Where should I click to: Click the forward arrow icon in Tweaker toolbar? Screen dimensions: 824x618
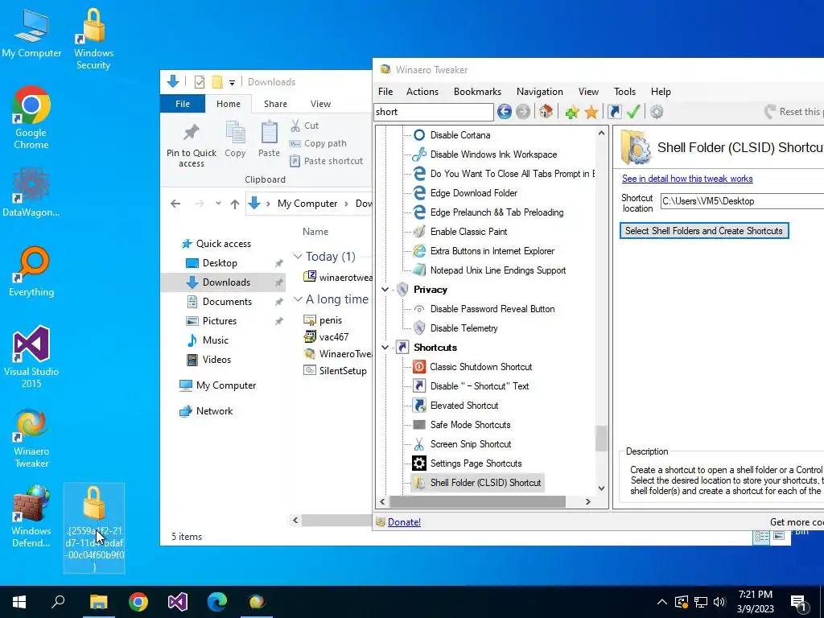523,111
